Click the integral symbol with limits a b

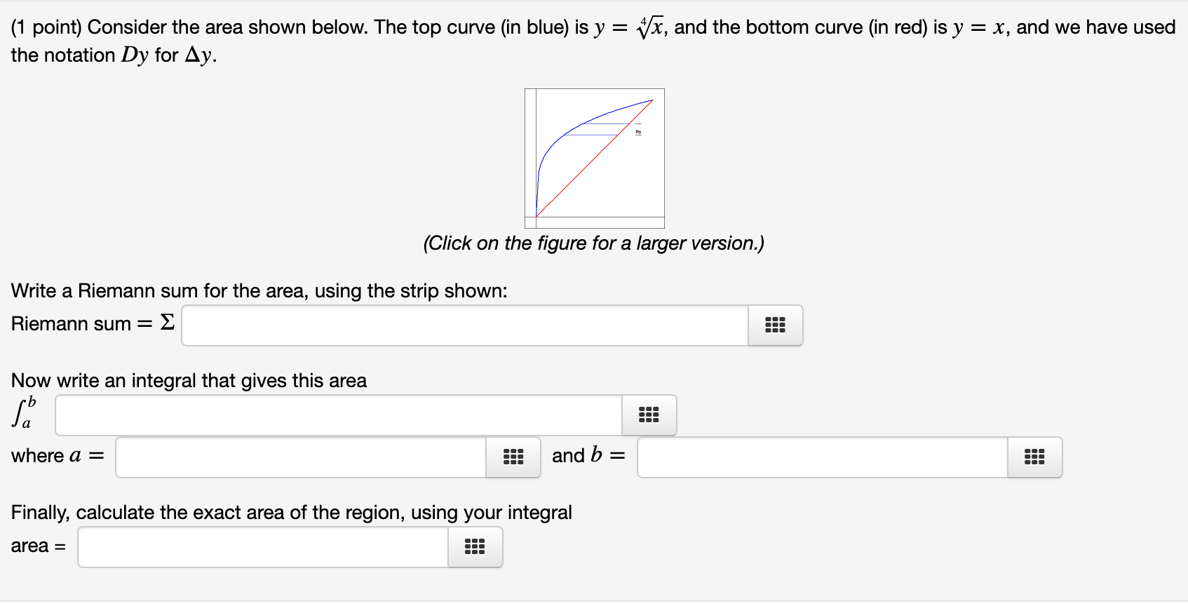pyautogui.click(x=22, y=413)
